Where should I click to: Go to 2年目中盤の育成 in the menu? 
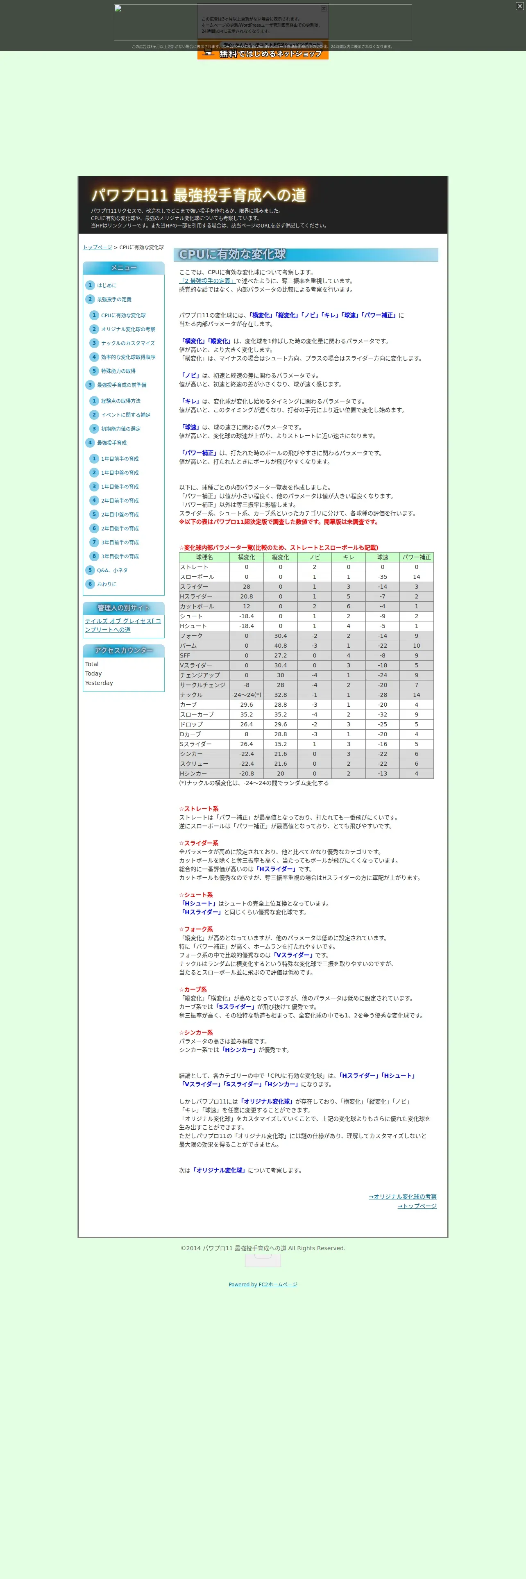(x=120, y=515)
